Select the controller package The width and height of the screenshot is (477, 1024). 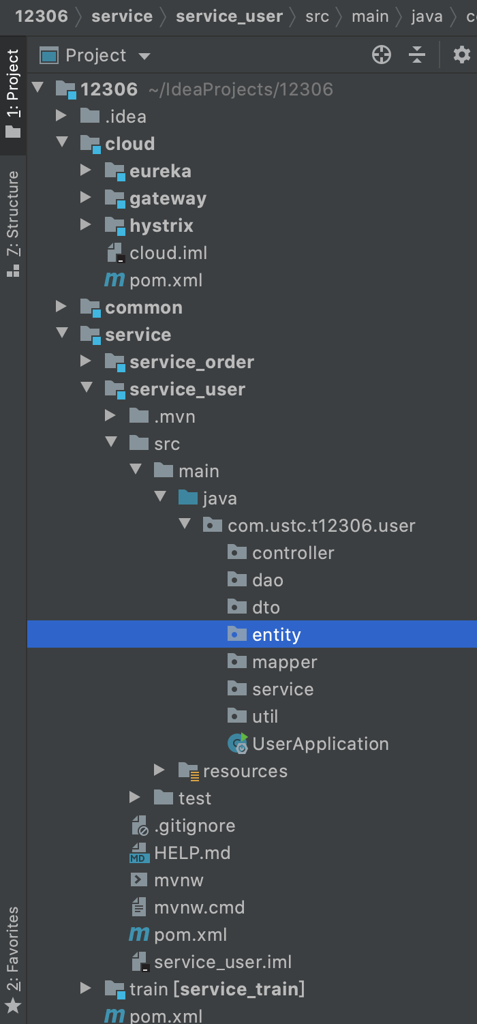(x=293, y=553)
